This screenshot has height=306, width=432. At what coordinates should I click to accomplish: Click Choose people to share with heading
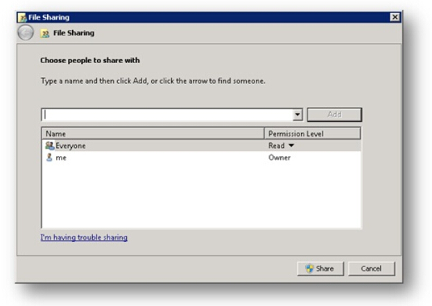point(90,60)
